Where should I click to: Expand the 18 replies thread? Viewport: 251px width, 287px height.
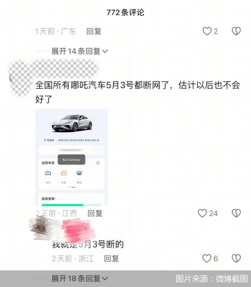click(x=79, y=278)
